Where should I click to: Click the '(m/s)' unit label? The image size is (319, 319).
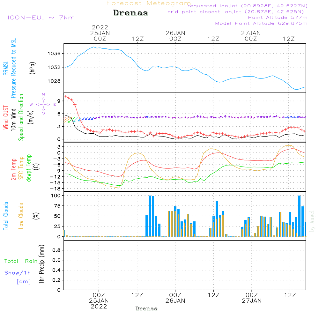tap(31, 118)
